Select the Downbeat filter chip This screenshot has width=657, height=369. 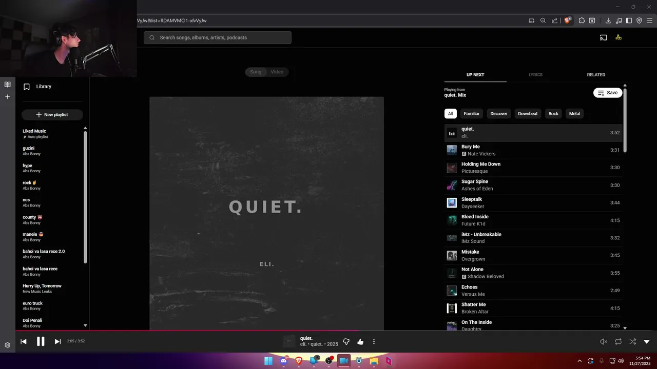coord(528,114)
